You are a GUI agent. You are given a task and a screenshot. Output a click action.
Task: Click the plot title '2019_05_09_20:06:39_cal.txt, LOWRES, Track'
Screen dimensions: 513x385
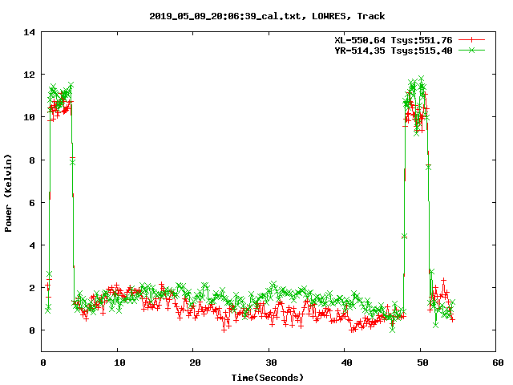(267, 16)
